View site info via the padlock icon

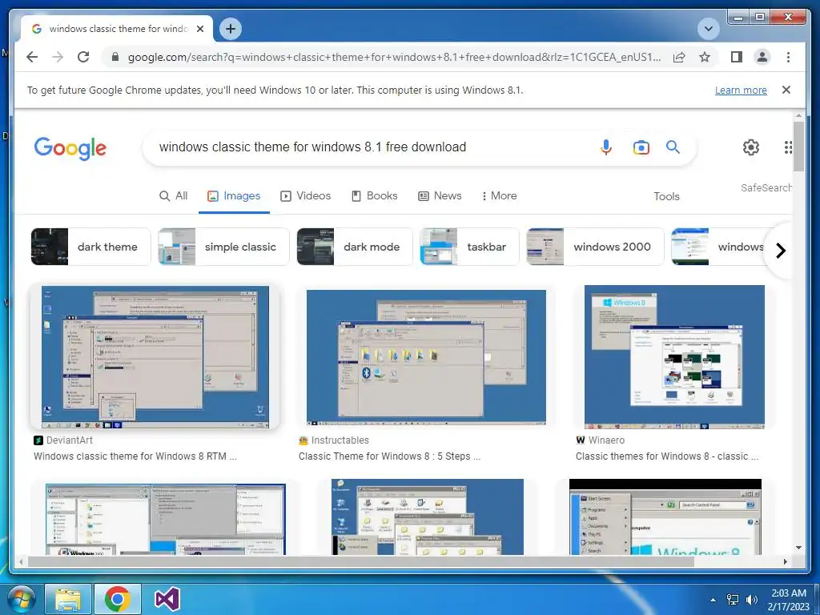[115, 57]
